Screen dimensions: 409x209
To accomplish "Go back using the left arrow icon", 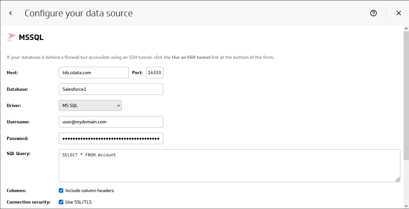I will tap(11, 13).
